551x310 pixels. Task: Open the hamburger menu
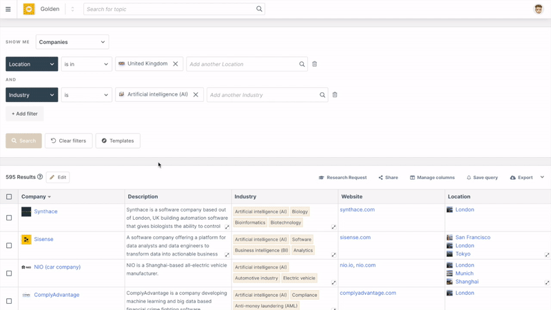8,9
